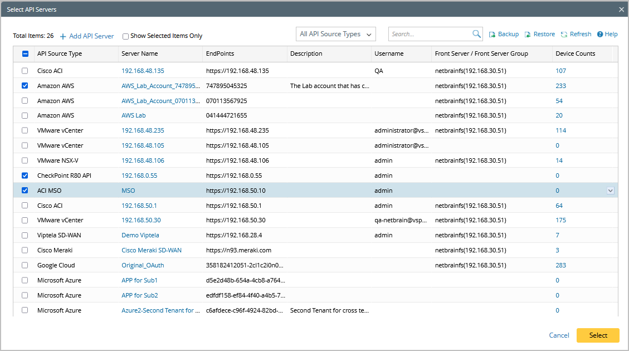The image size is (629, 351).
Task: Check the Cisco Meraki row checkbox
Action: pos(25,250)
